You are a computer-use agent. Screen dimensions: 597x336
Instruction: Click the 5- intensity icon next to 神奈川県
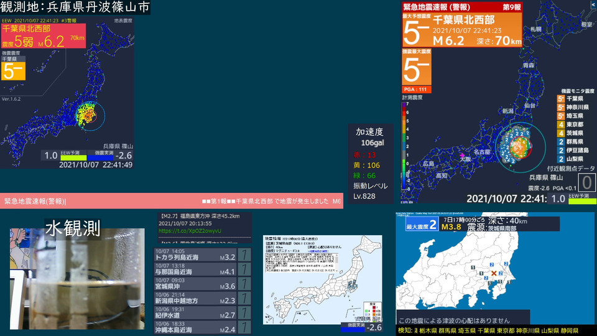pos(561,108)
